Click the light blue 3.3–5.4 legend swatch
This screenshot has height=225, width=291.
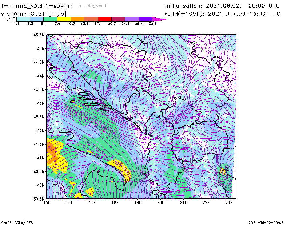tap(37, 19)
